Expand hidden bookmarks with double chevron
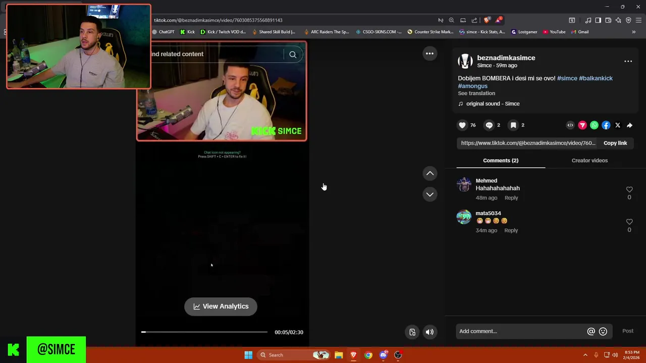This screenshot has height=363, width=646. [x=634, y=32]
